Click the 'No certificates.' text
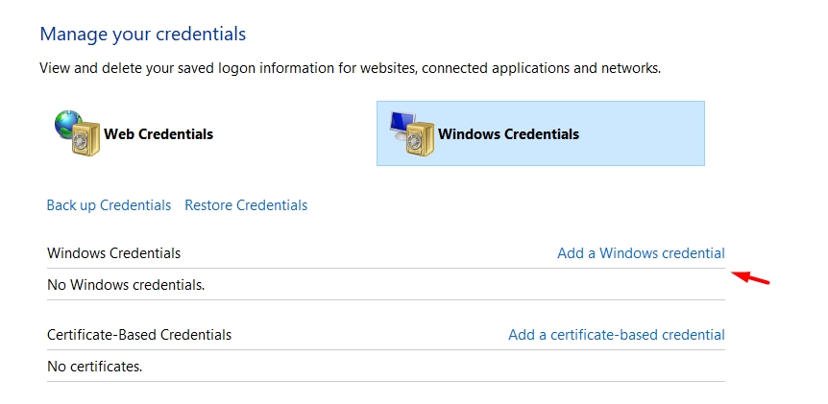This screenshot has height=404, width=828. click(x=94, y=366)
